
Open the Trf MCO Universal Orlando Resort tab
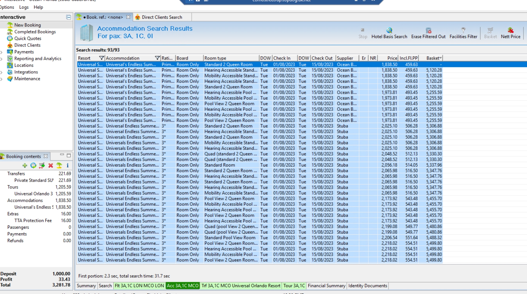point(241,286)
